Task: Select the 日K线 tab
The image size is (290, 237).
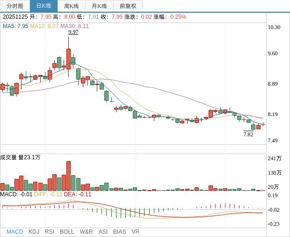Action: tap(43, 6)
